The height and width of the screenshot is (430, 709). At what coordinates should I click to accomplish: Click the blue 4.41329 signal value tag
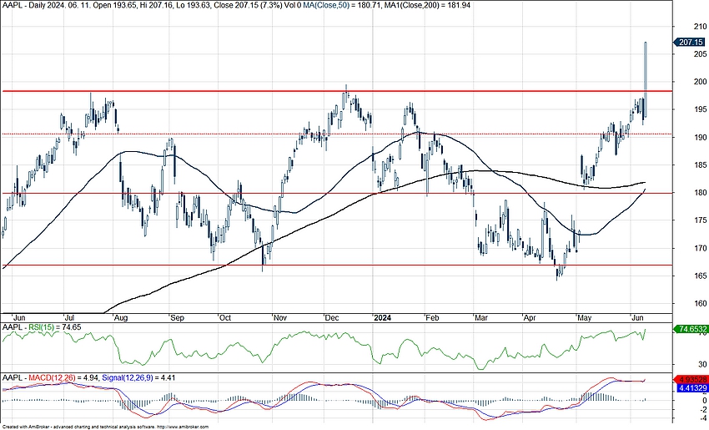coord(691,388)
